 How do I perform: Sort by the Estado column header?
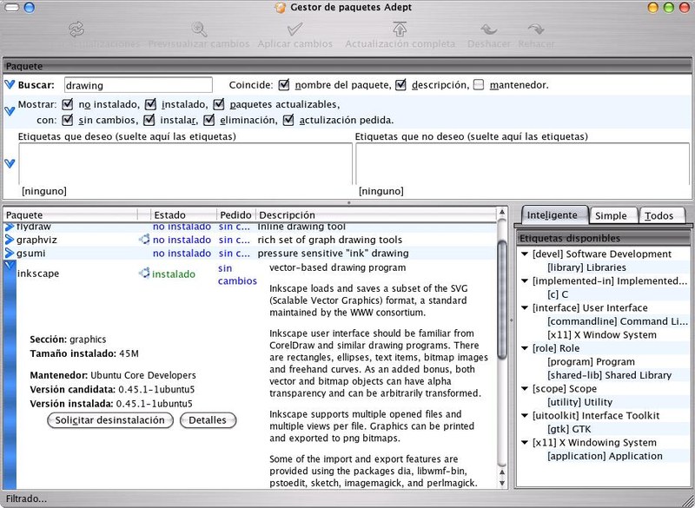coord(183,214)
